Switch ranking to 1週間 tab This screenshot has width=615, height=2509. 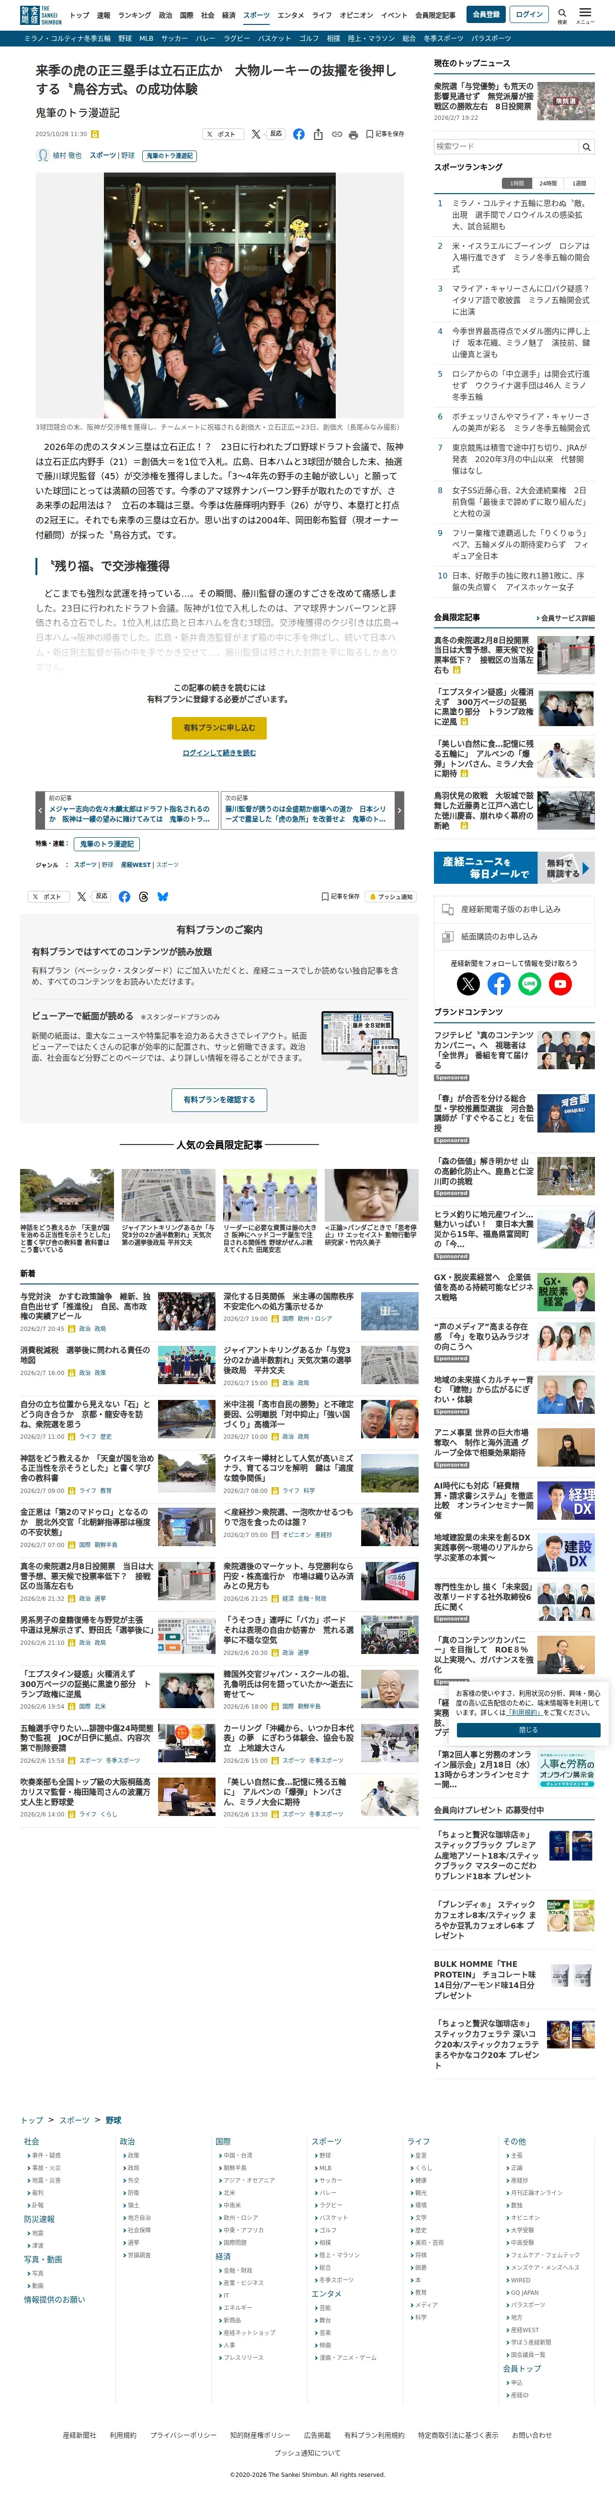point(579,183)
